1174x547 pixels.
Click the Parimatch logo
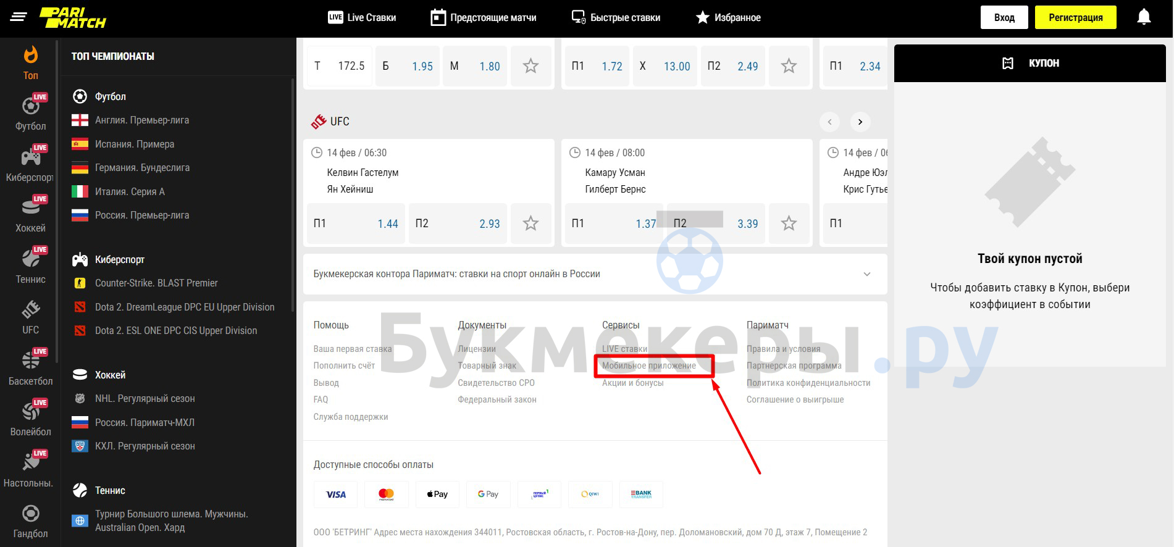(73, 18)
